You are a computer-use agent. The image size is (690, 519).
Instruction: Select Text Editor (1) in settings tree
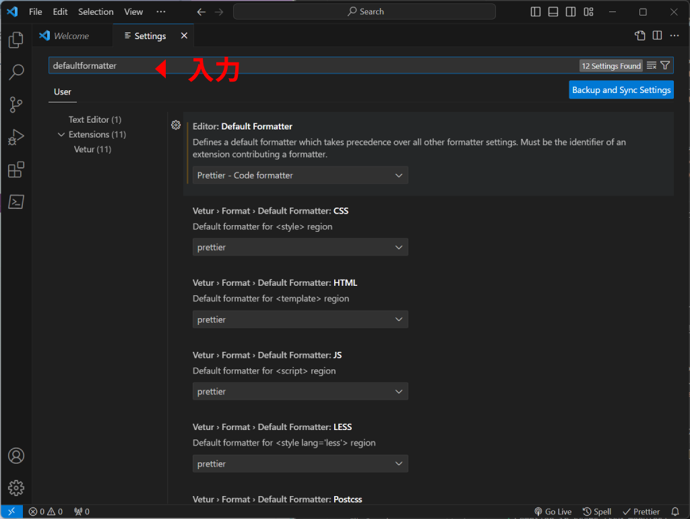click(94, 120)
